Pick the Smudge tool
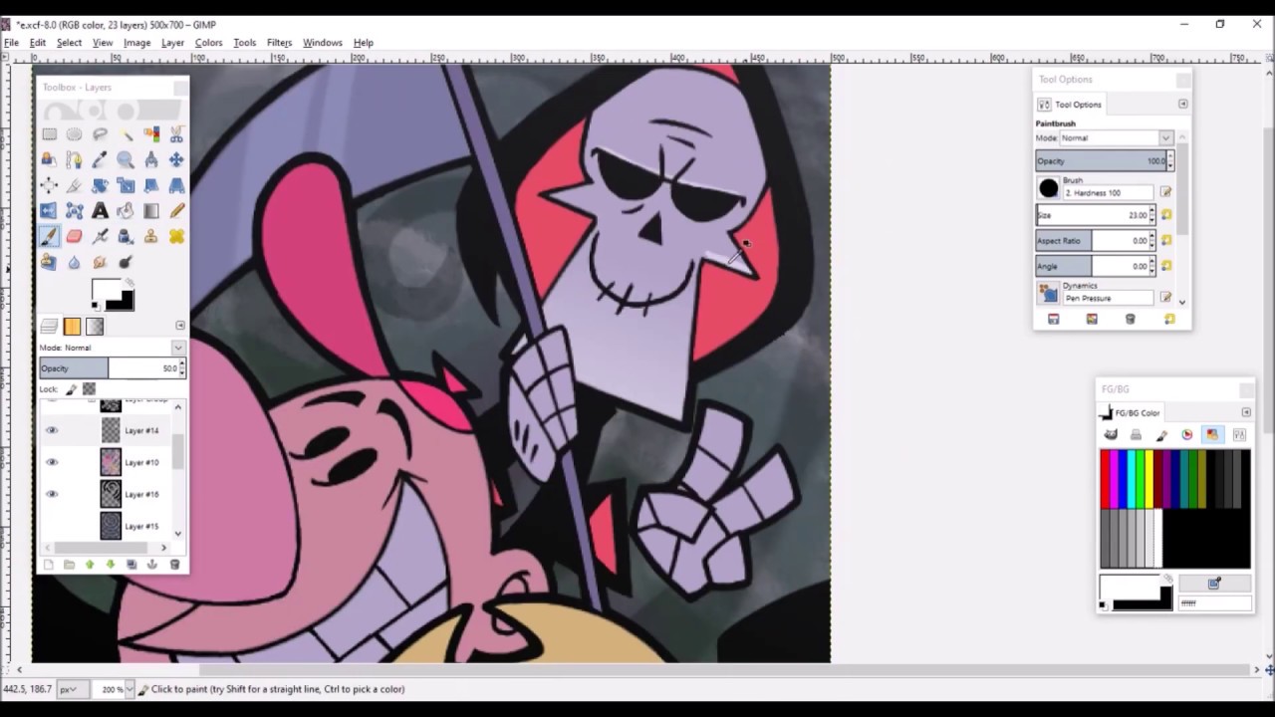The height and width of the screenshot is (717, 1275). point(101,262)
